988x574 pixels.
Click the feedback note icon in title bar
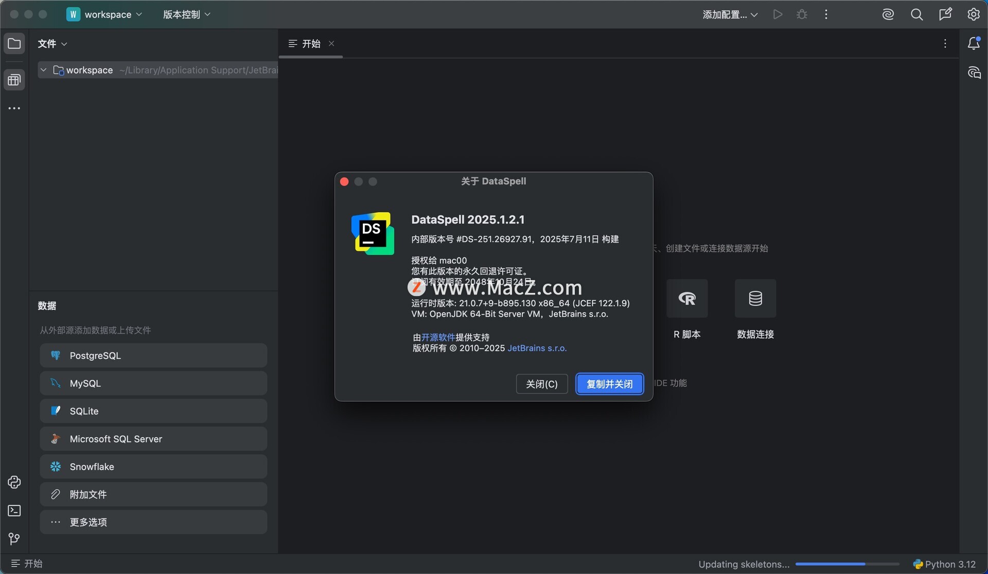point(945,14)
